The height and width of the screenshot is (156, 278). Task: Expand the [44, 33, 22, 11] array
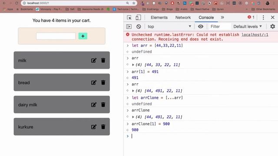133,65
